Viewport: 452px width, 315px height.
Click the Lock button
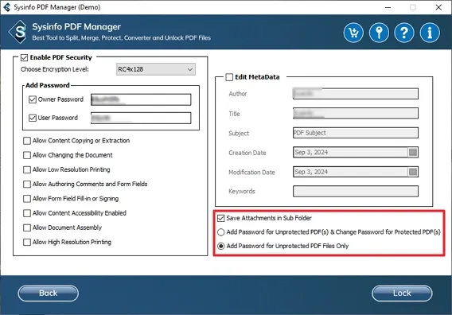click(402, 293)
